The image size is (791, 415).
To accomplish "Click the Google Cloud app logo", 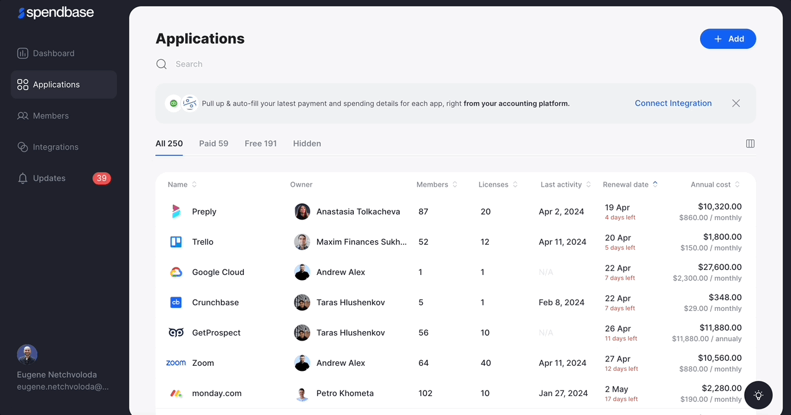I will click(176, 272).
